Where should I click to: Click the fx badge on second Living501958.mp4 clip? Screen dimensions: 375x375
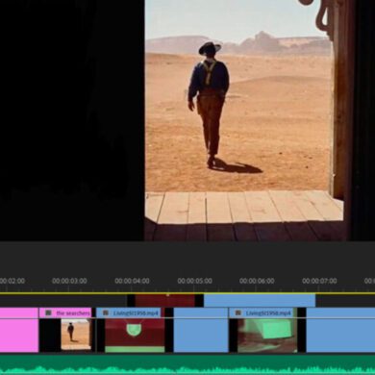click(x=238, y=312)
